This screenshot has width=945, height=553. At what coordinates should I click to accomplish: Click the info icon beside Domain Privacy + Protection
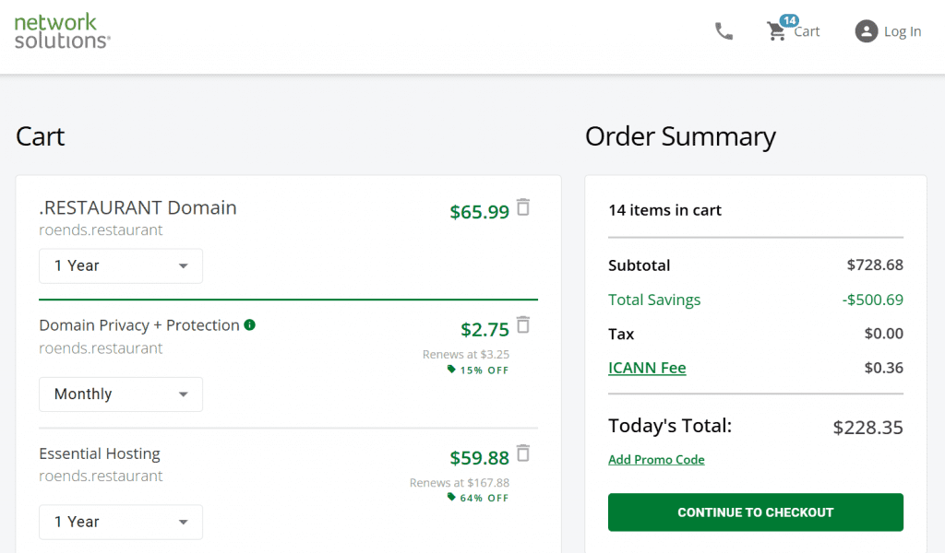(x=249, y=325)
